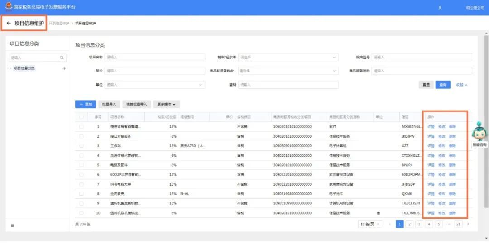Toggle the select-all checkbox in table header

point(81,117)
